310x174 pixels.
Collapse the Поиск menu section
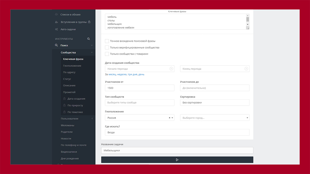pos(92,45)
